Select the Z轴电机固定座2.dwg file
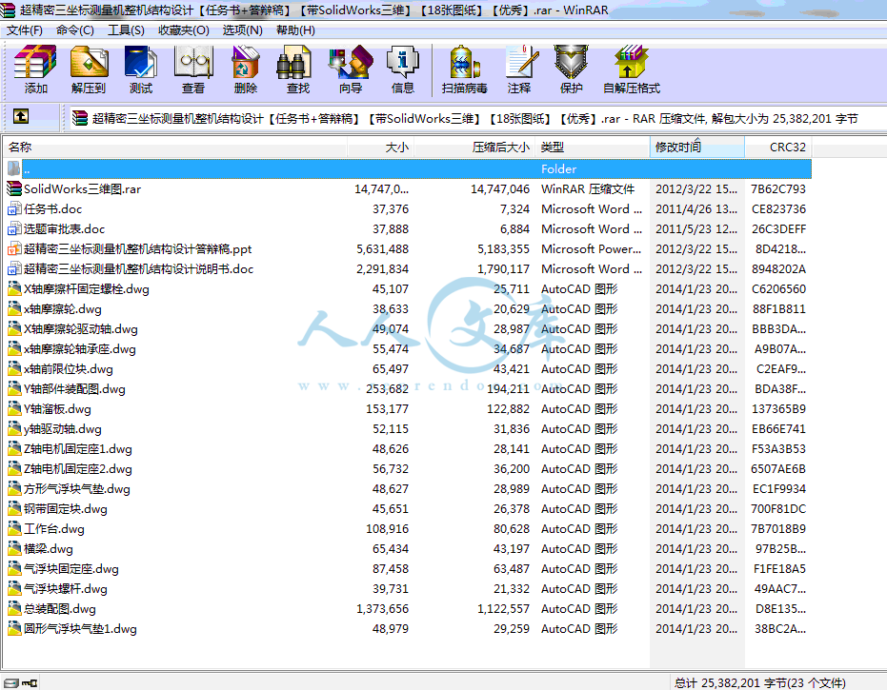The height and width of the screenshot is (690, 887). (x=78, y=469)
